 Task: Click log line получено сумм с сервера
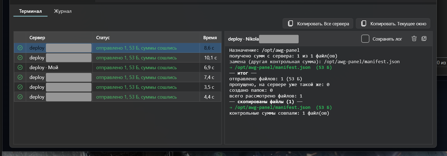[283, 56]
